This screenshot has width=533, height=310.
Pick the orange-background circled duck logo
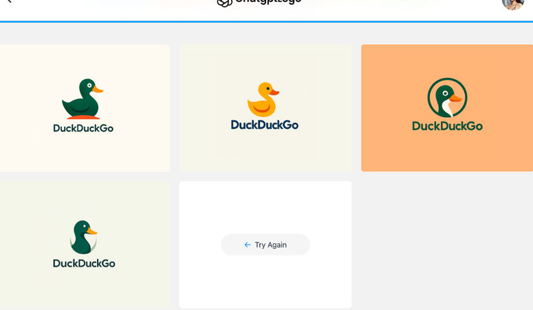[x=447, y=108]
